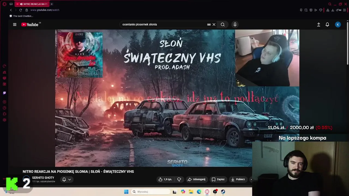Open the sidebar Settings gear icon

4,120
